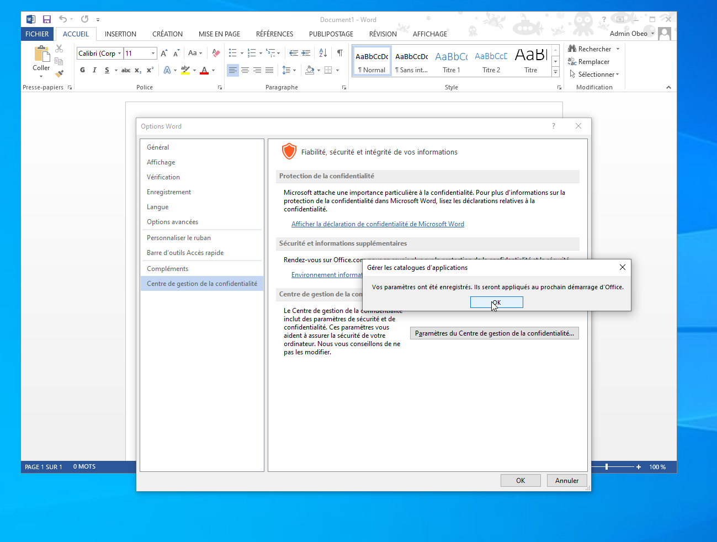Select the Langue options category
The width and height of the screenshot is (717, 542).
(202, 207)
